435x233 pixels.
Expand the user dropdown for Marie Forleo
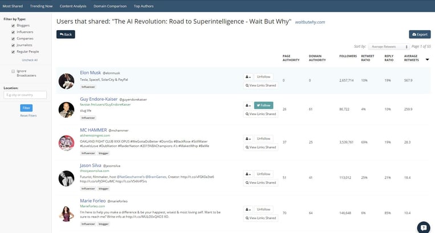point(248,210)
